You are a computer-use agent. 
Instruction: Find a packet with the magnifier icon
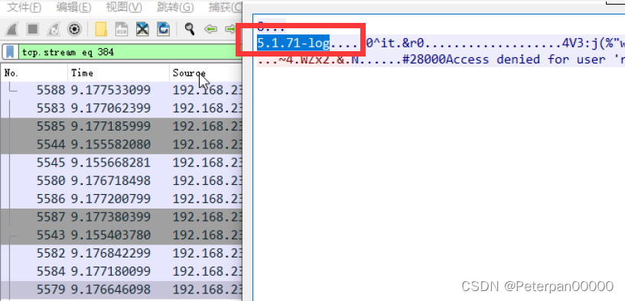(x=190, y=29)
